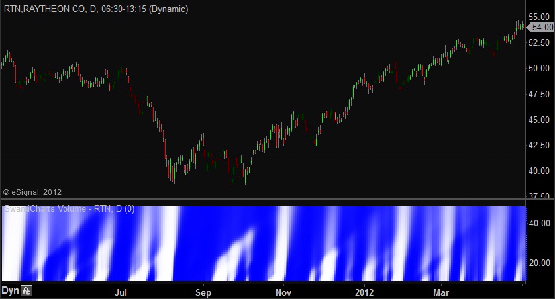Click the Mar label on time axis

click(441, 292)
